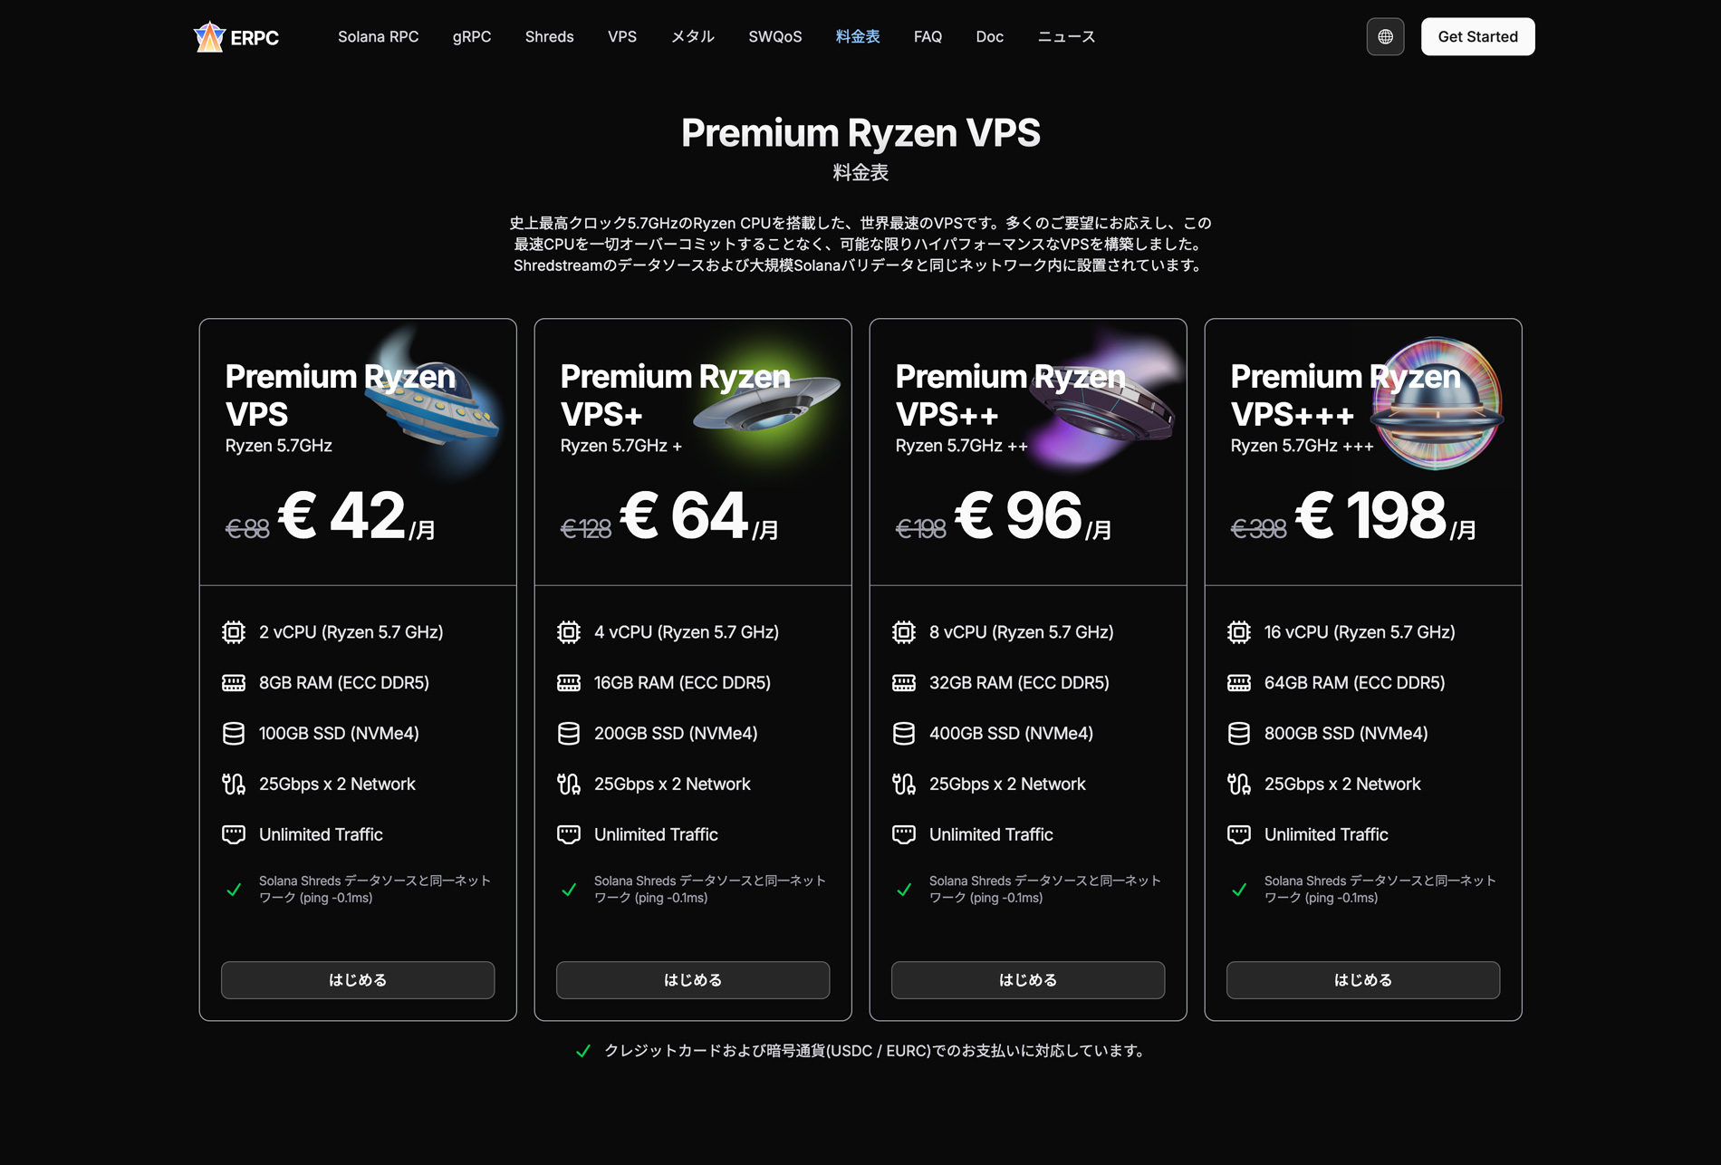Click the checkmark next to payment information text
Viewport: 1721px width, 1165px height.
tap(584, 1051)
